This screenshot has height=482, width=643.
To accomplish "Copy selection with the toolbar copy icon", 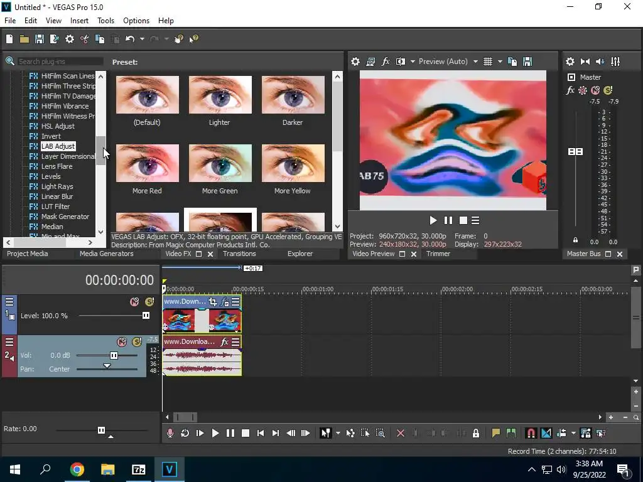I will (100, 39).
